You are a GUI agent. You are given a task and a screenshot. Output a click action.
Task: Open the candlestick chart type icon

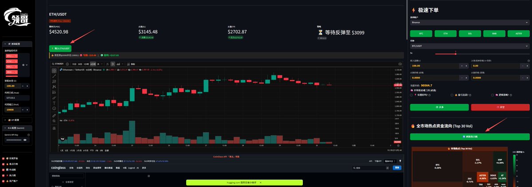[113, 64]
